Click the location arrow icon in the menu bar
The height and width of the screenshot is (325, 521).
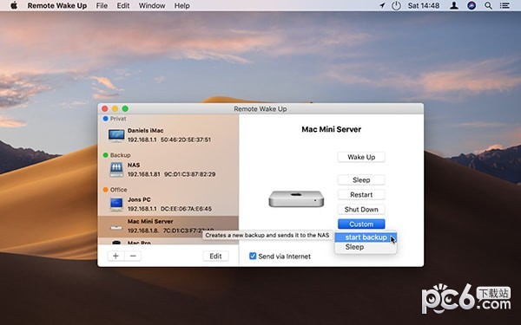(382, 5)
